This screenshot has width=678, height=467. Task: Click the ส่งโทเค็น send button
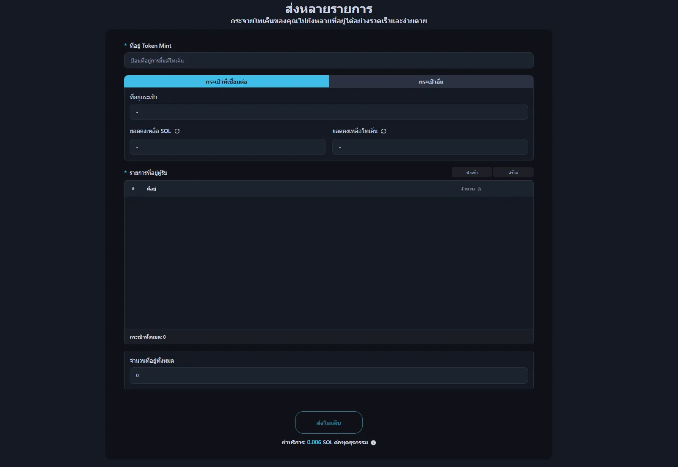[x=328, y=423]
